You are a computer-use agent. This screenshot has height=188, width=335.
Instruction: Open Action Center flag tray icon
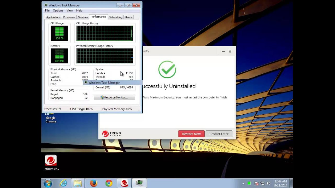pos(257,183)
